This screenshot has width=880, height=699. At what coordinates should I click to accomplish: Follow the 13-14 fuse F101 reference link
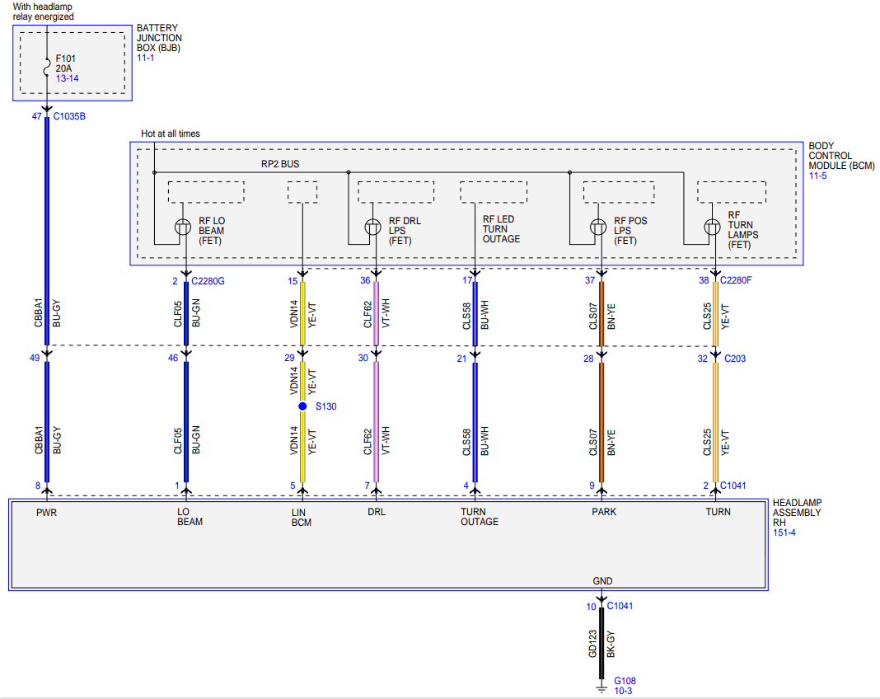pyautogui.click(x=67, y=78)
